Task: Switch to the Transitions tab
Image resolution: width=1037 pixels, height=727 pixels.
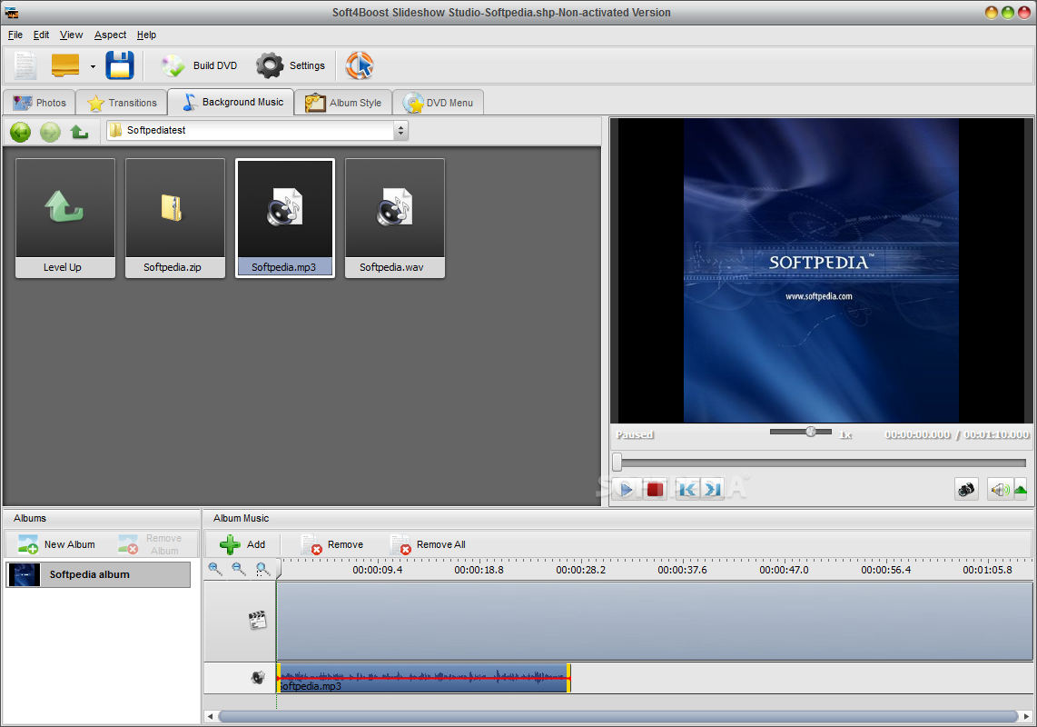Action: point(121,103)
